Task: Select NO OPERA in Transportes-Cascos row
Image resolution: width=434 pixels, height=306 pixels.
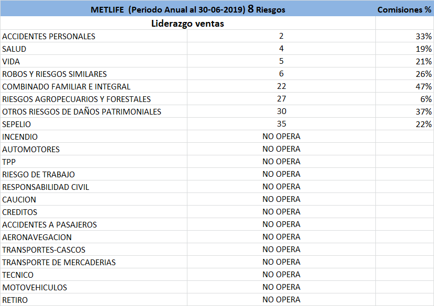Action: pyautogui.click(x=281, y=250)
